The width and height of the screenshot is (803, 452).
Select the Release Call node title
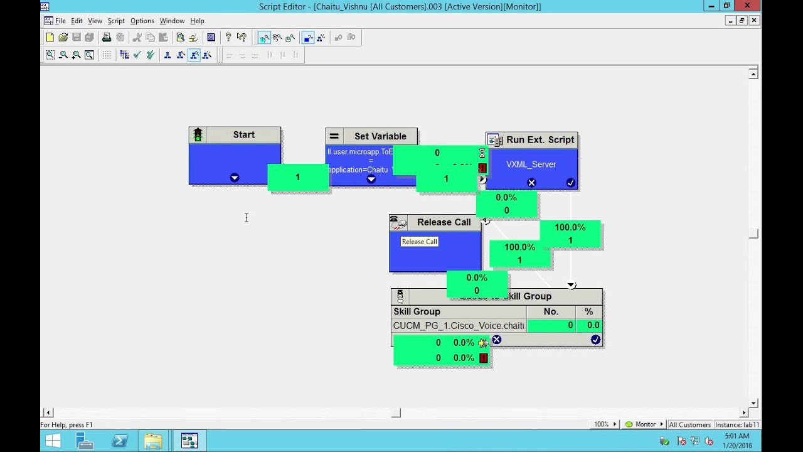coord(444,222)
